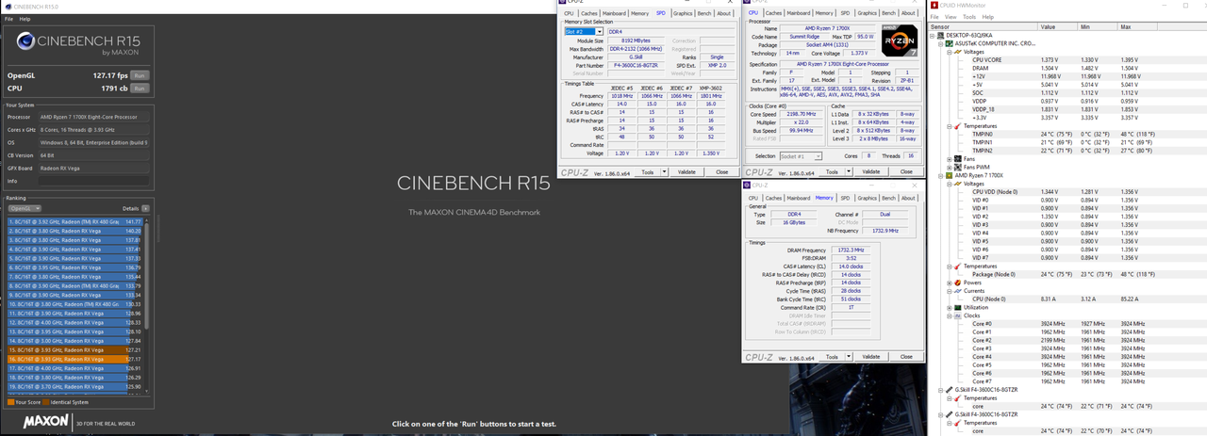1207x436 pixels.
Task: Open Memory tab in processor CPU-Z window
Action: point(824,13)
